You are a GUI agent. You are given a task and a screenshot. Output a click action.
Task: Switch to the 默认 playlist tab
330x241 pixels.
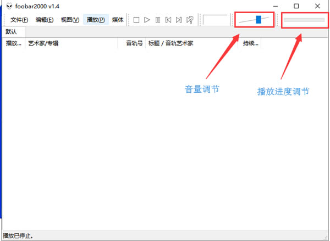11,31
